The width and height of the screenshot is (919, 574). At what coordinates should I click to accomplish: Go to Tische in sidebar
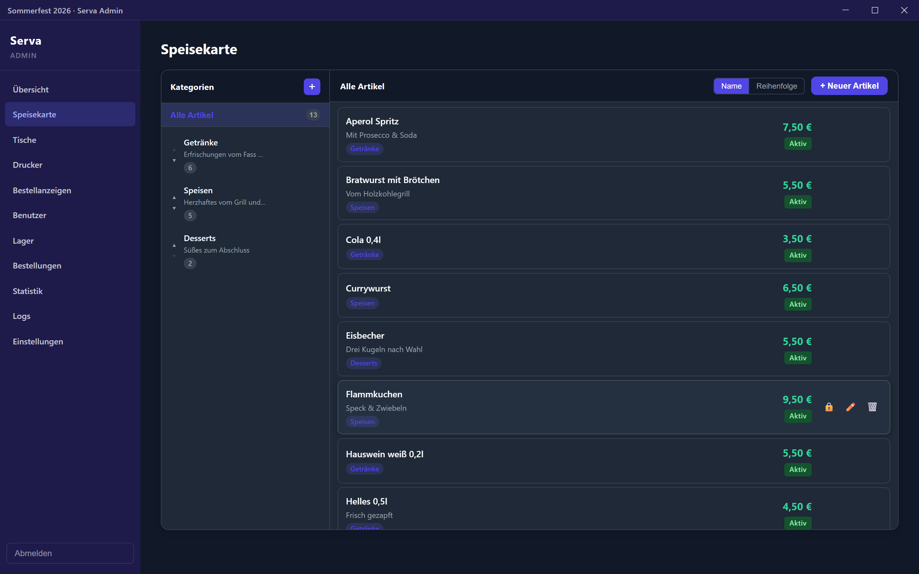click(70, 140)
